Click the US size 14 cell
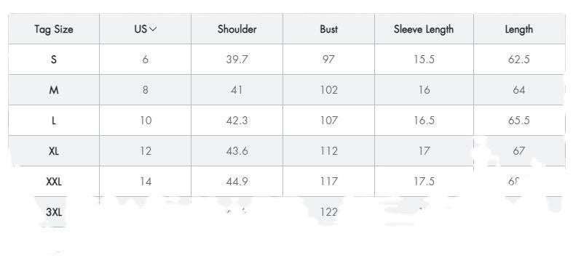Viewport: 573px width, 263px height. 146,182
